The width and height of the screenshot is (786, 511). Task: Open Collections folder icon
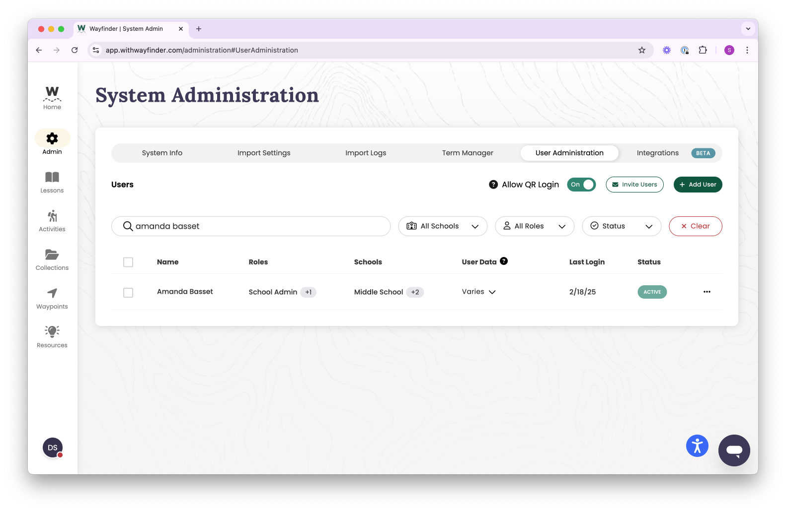tap(52, 255)
